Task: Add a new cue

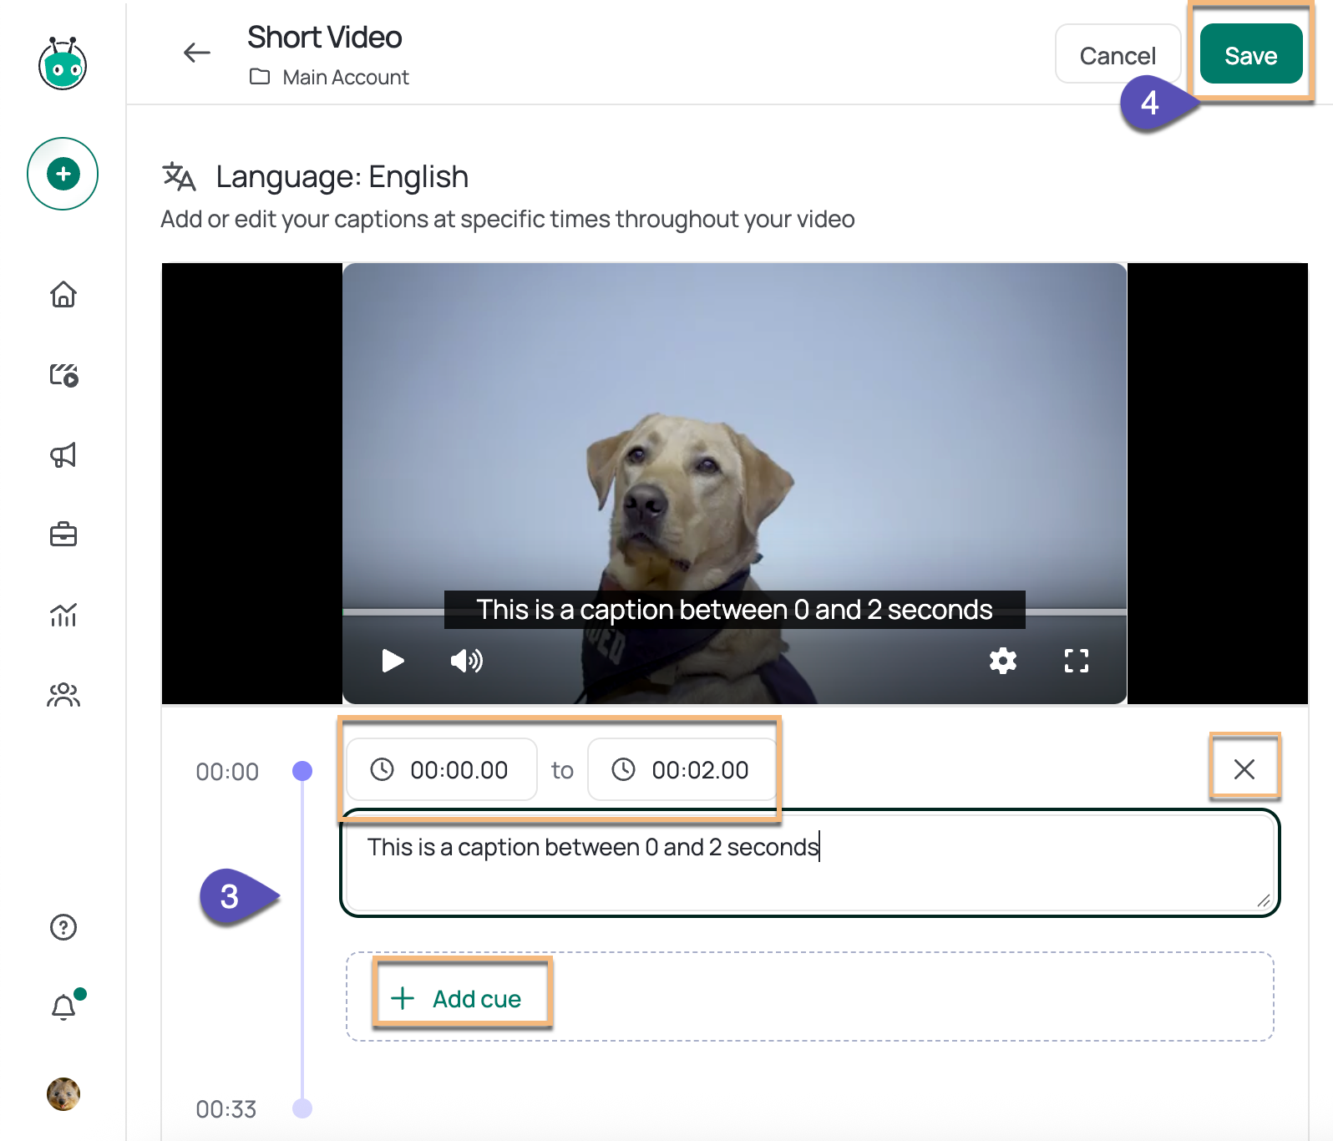Action: tap(456, 998)
